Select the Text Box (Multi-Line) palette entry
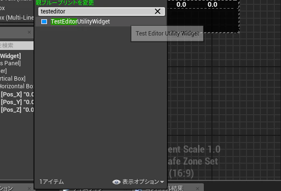The width and height of the screenshot is (281, 191). click(x=17, y=18)
